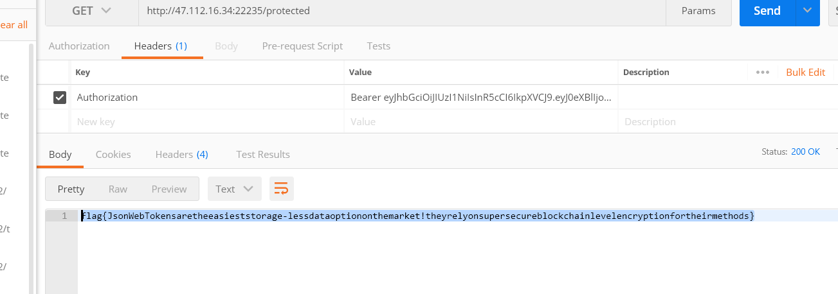Image resolution: width=838 pixels, height=294 pixels.
Task: Click the wrap lines icon
Action: 281,189
